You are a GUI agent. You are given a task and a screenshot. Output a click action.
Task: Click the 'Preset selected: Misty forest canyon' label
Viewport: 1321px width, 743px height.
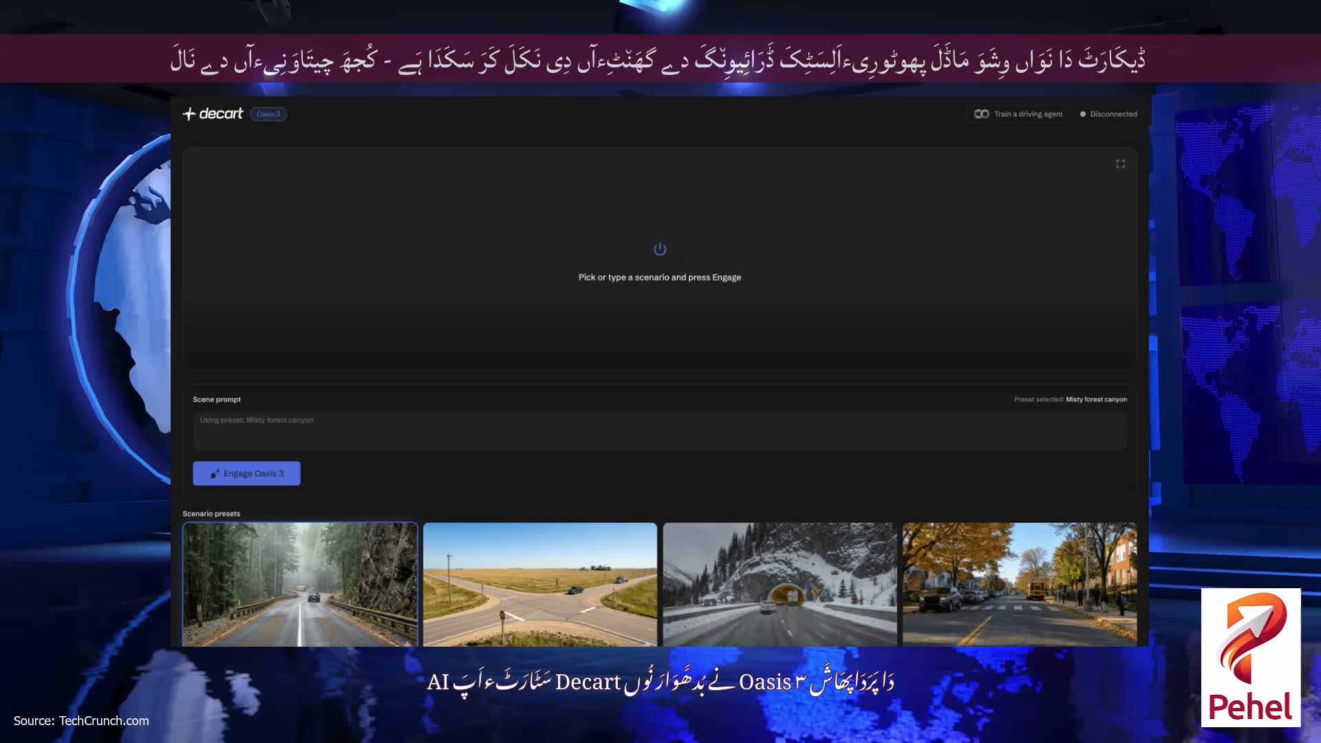(x=1071, y=399)
